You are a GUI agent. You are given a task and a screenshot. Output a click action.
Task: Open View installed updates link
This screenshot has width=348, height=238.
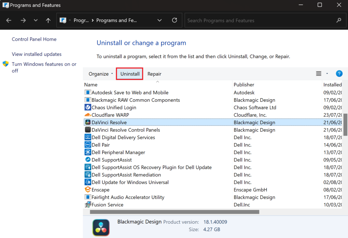tap(37, 54)
